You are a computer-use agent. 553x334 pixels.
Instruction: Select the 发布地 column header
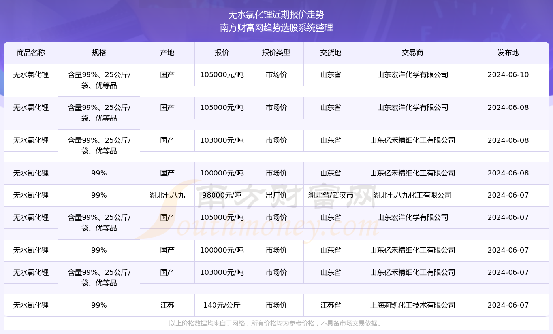(x=508, y=53)
